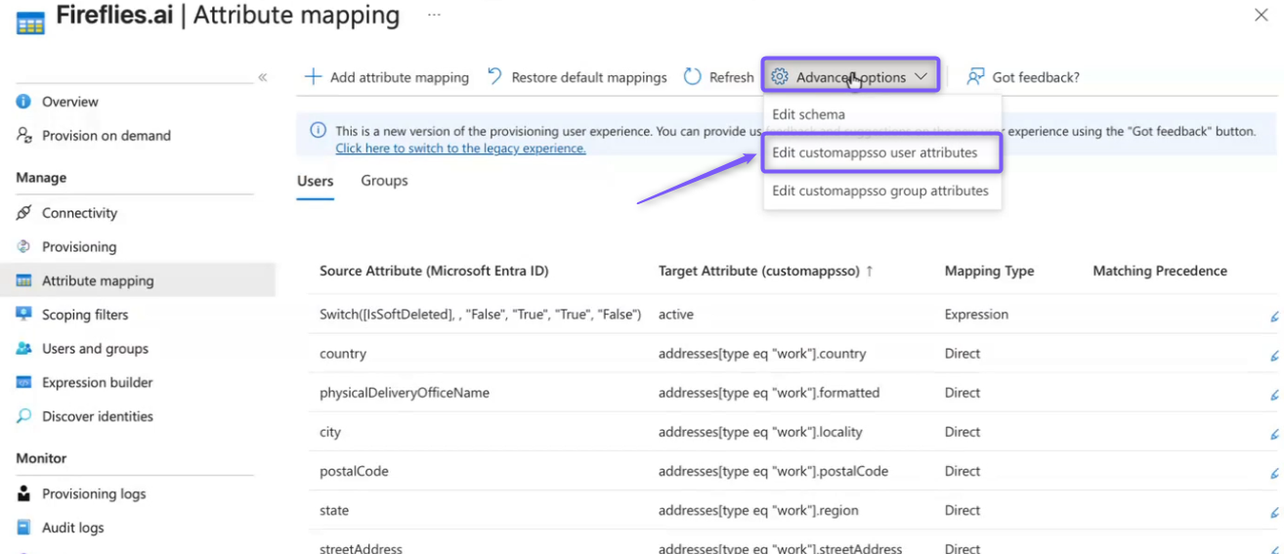The height and width of the screenshot is (554, 1284).
Task: Open Audit logs under Monitor
Action: tap(72, 528)
